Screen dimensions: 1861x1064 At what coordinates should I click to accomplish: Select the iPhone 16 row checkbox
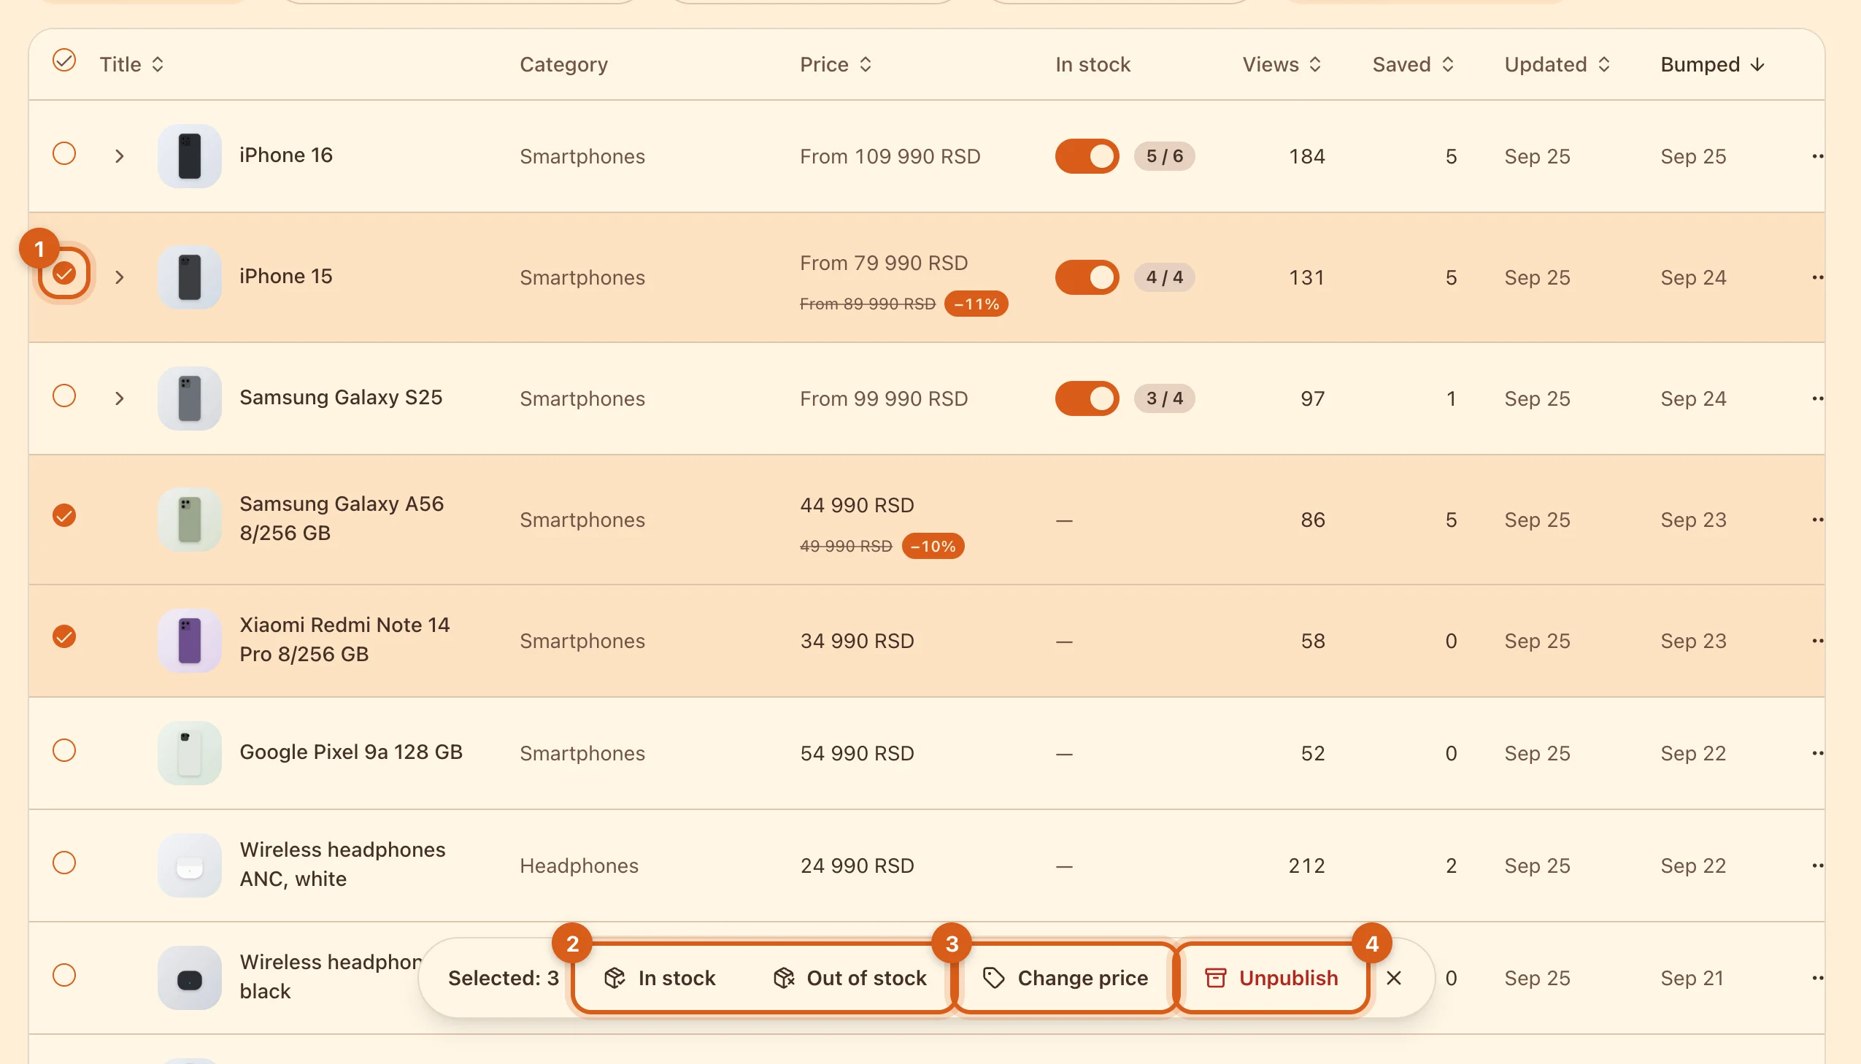pyautogui.click(x=64, y=154)
